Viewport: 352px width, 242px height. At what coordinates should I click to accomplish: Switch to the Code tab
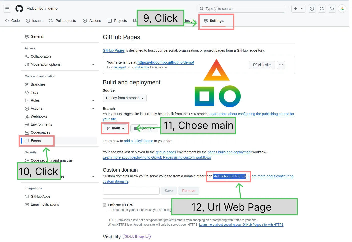click(12, 21)
